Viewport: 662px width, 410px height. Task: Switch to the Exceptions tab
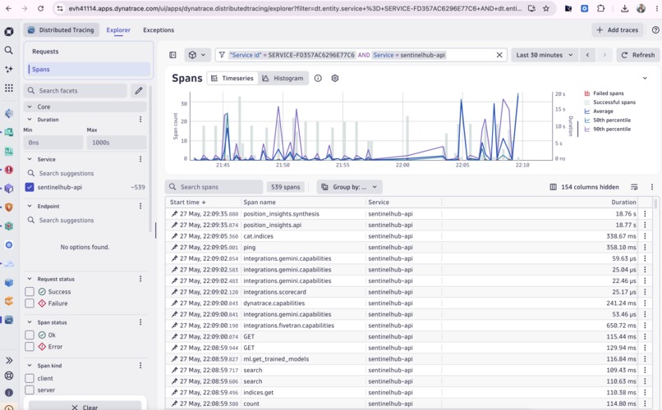coord(159,30)
